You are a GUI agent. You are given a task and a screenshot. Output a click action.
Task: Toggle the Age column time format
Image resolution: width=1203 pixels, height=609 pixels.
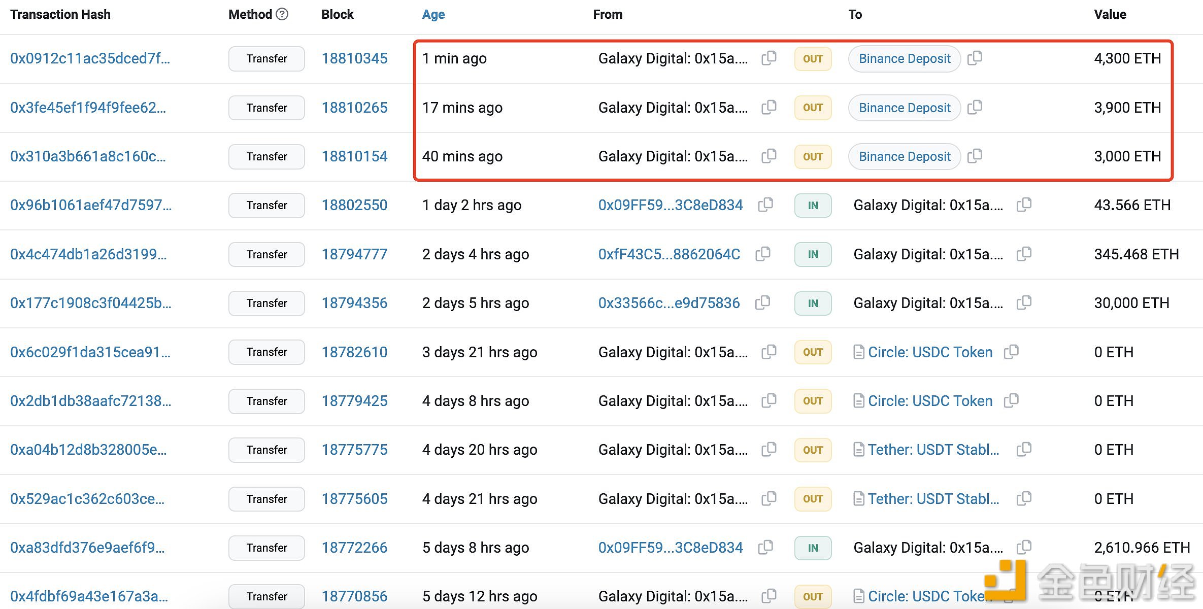433,14
